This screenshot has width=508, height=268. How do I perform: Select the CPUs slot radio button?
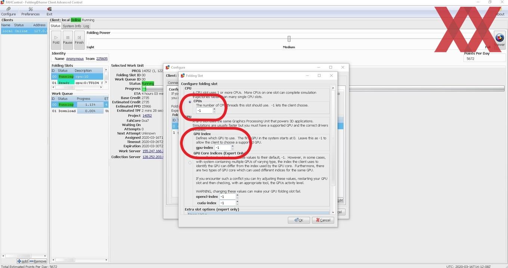190,102
